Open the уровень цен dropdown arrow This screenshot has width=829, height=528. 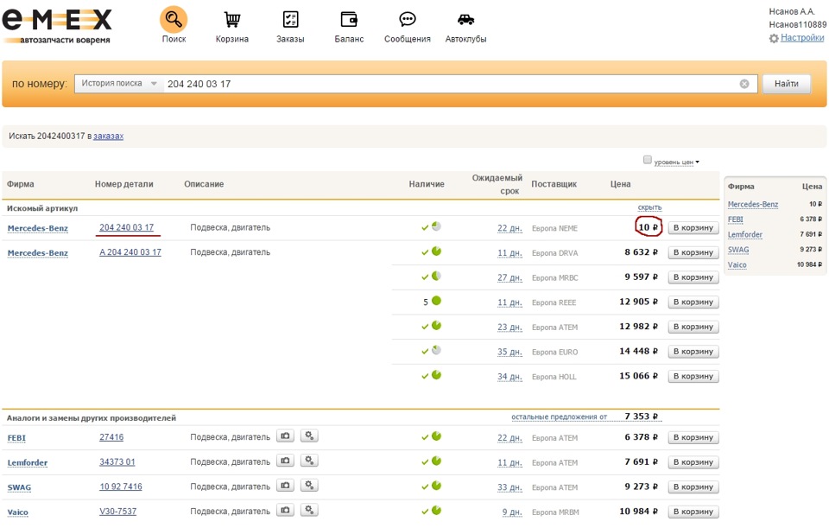698,162
